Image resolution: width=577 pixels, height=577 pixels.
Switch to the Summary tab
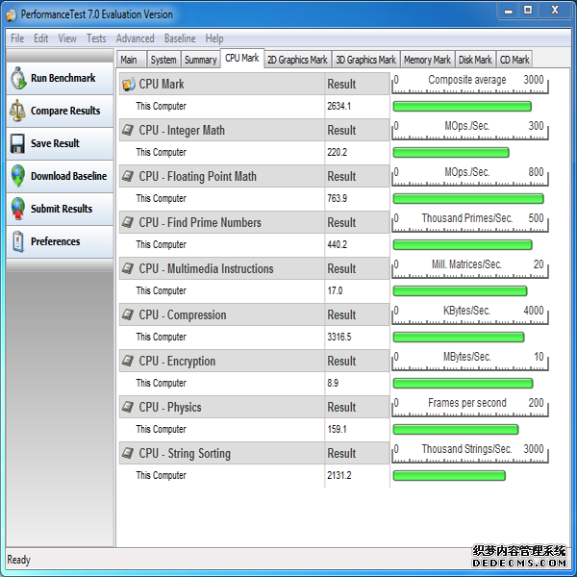coord(201,60)
